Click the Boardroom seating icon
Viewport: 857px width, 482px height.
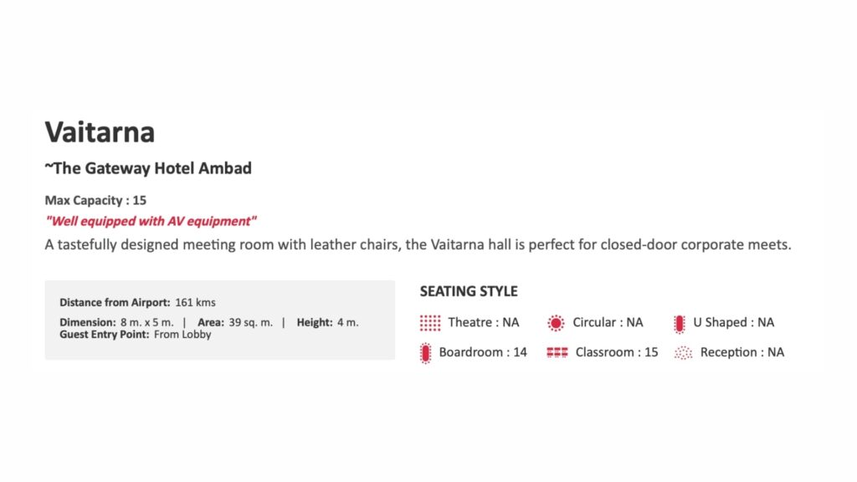pos(426,353)
